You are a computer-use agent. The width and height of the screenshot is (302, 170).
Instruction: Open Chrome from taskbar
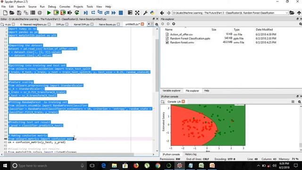tap(158, 166)
